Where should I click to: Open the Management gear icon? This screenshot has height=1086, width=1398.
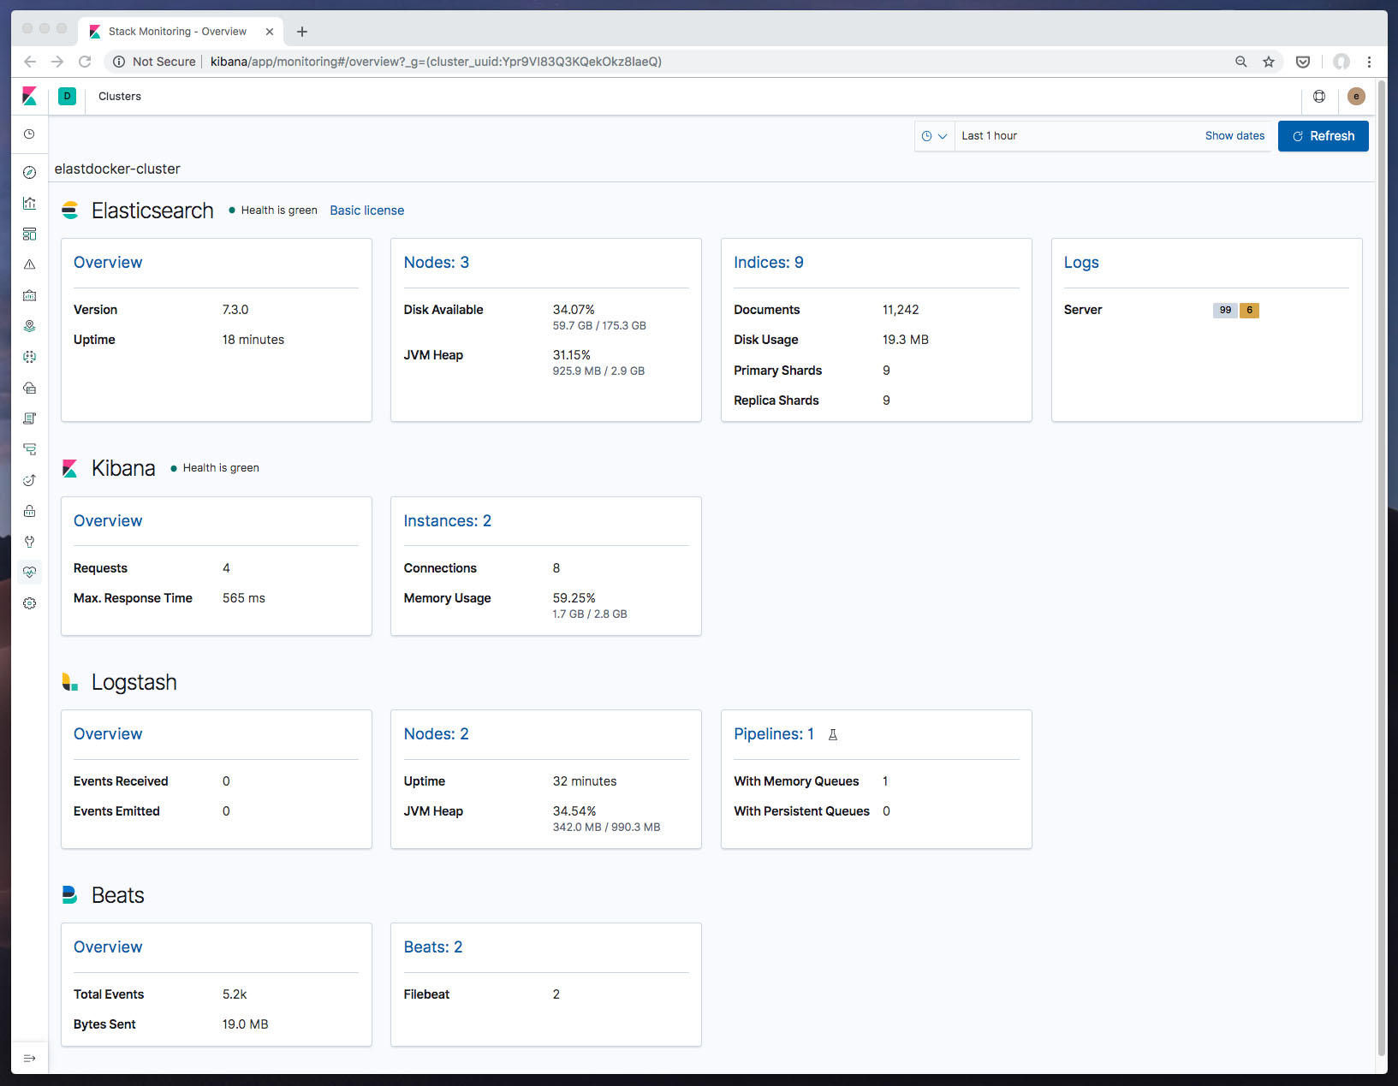pyautogui.click(x=29, y=603)
